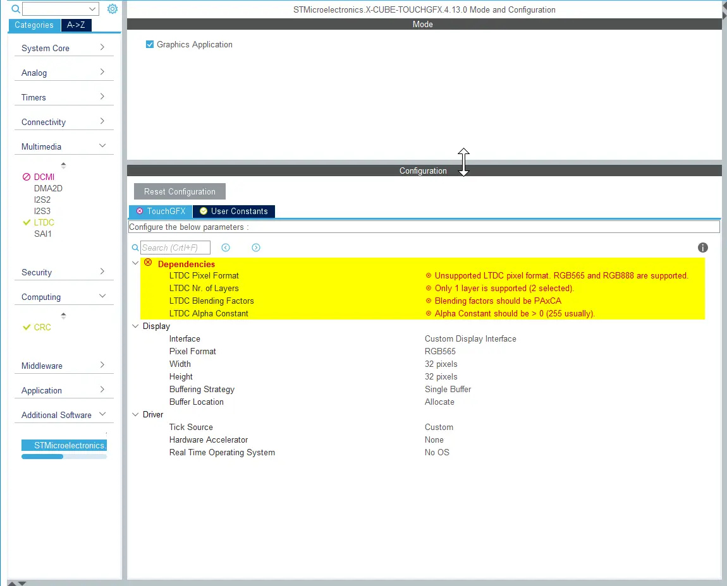Click the green checkmark next to CRC
Image resolution: width=727 pixels, height=586 pixels.
click(x=27, y=327)
